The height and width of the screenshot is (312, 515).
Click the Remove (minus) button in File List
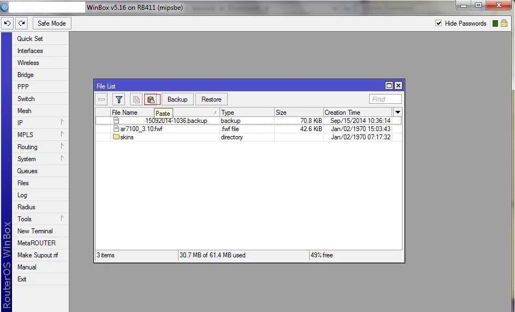[x=102, y=99]
